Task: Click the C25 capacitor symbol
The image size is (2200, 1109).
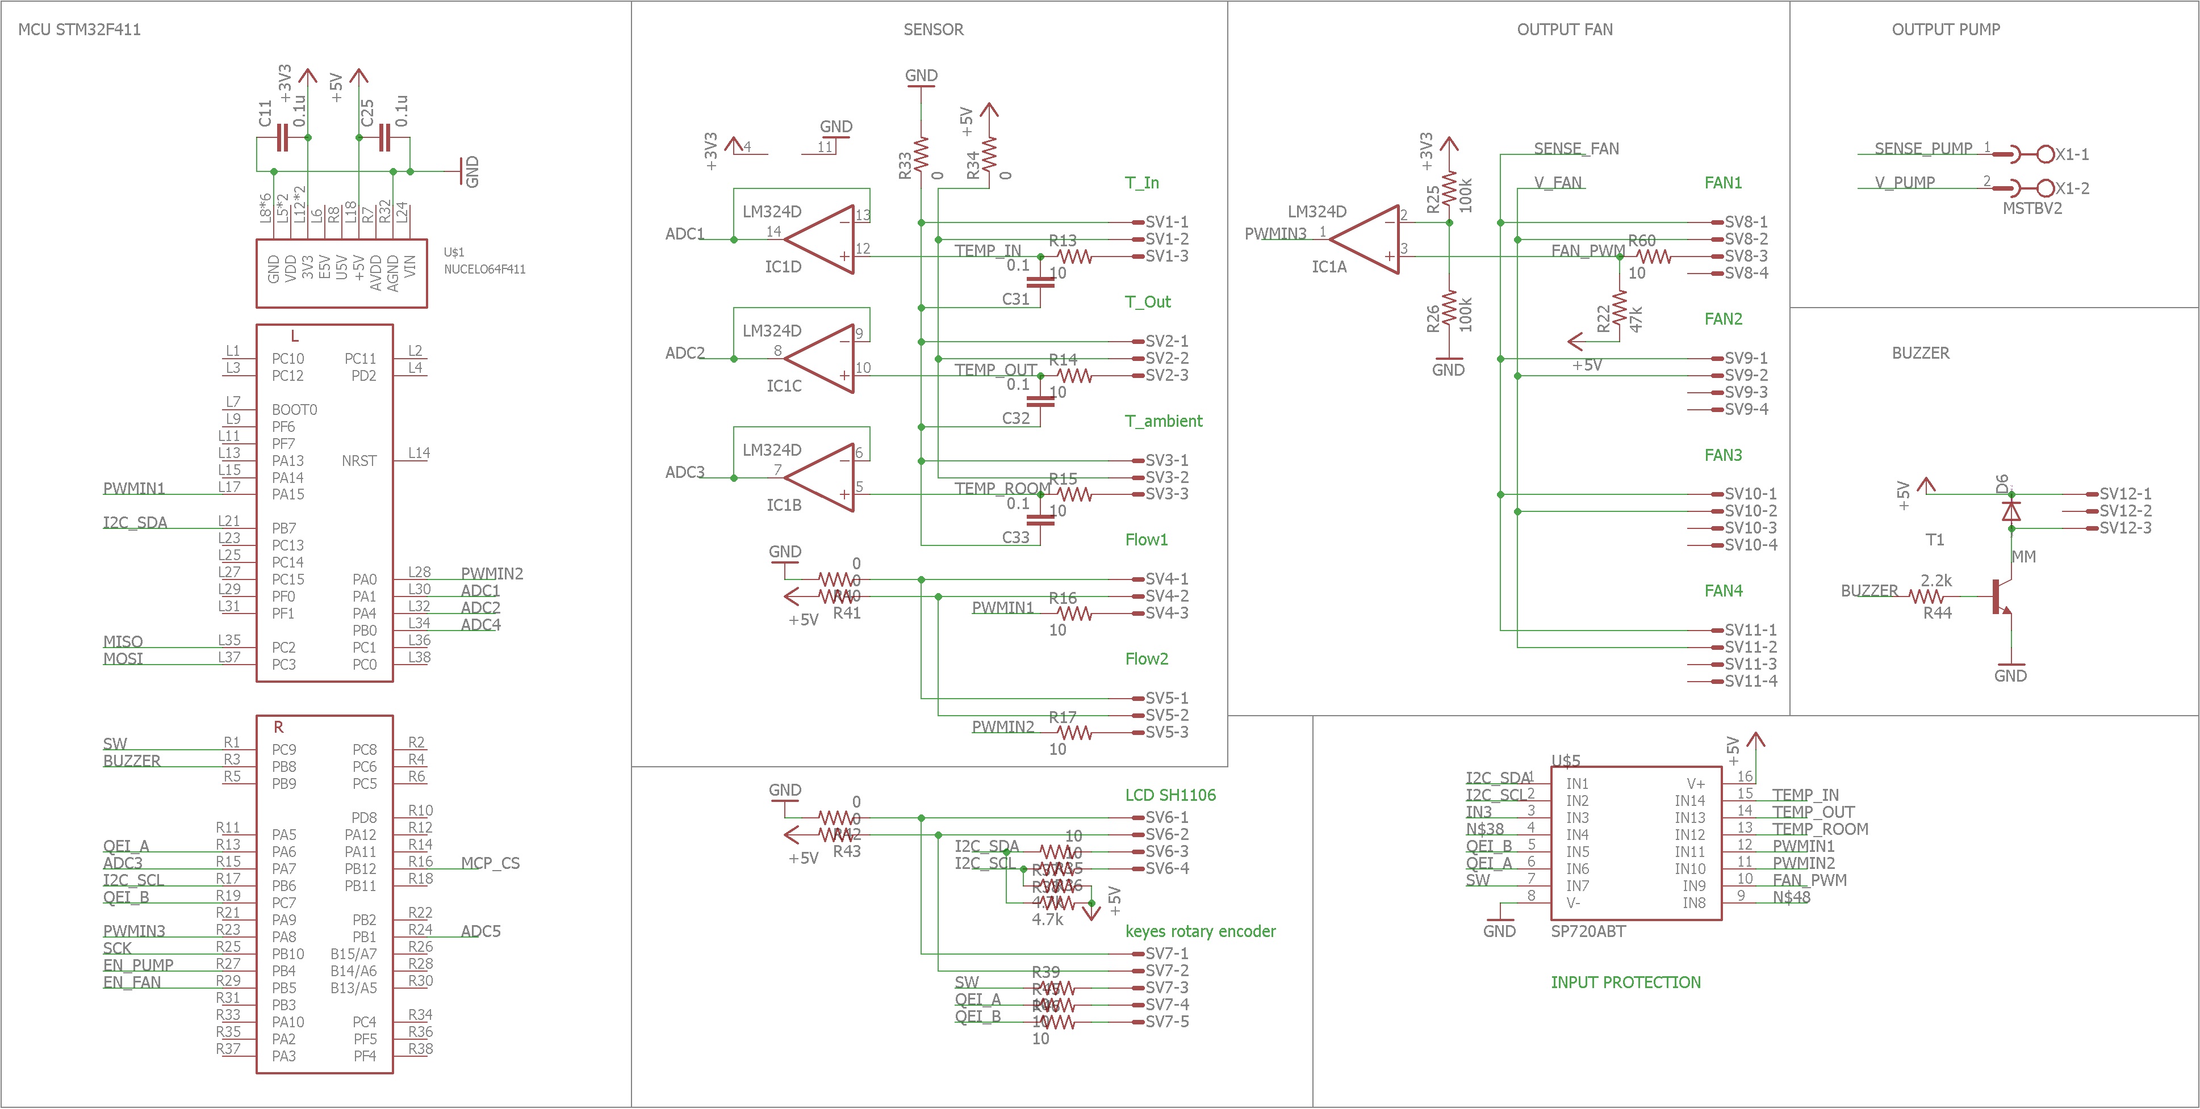Action: click(x=384, y=137)
